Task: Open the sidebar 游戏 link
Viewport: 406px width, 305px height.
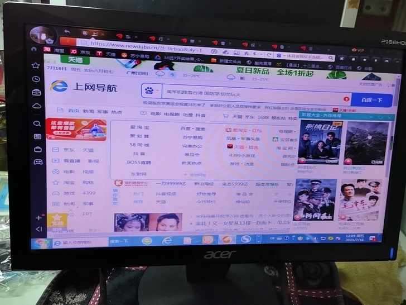Action: pos(69,193)
